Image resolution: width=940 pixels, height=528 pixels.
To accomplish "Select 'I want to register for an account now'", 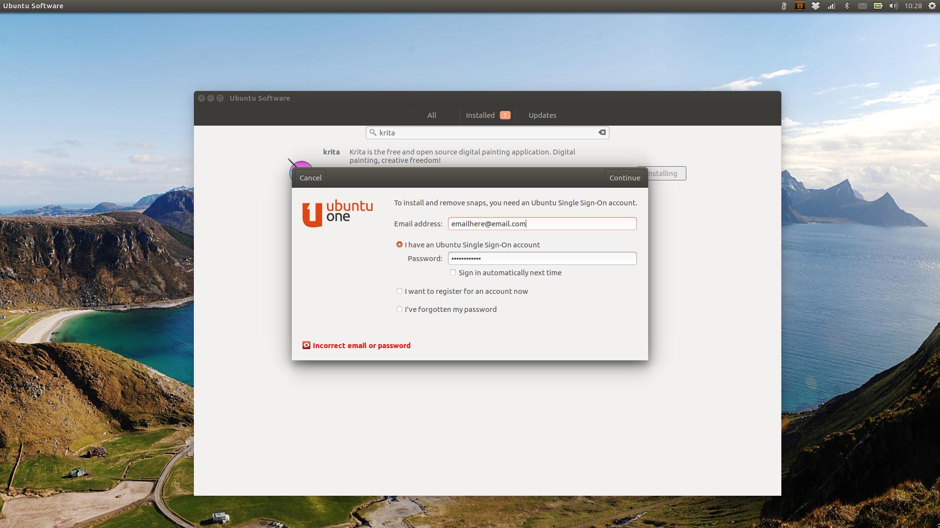I will pyautogui.click(x=399, y=290).
